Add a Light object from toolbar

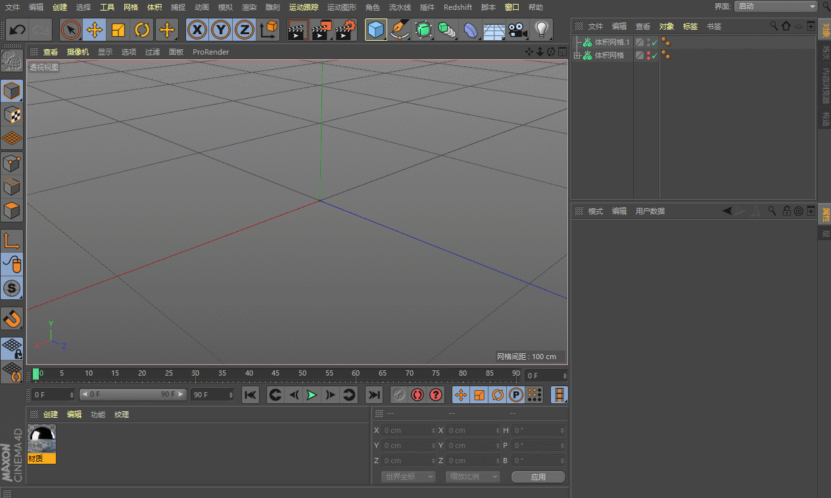tap(541, 30)
